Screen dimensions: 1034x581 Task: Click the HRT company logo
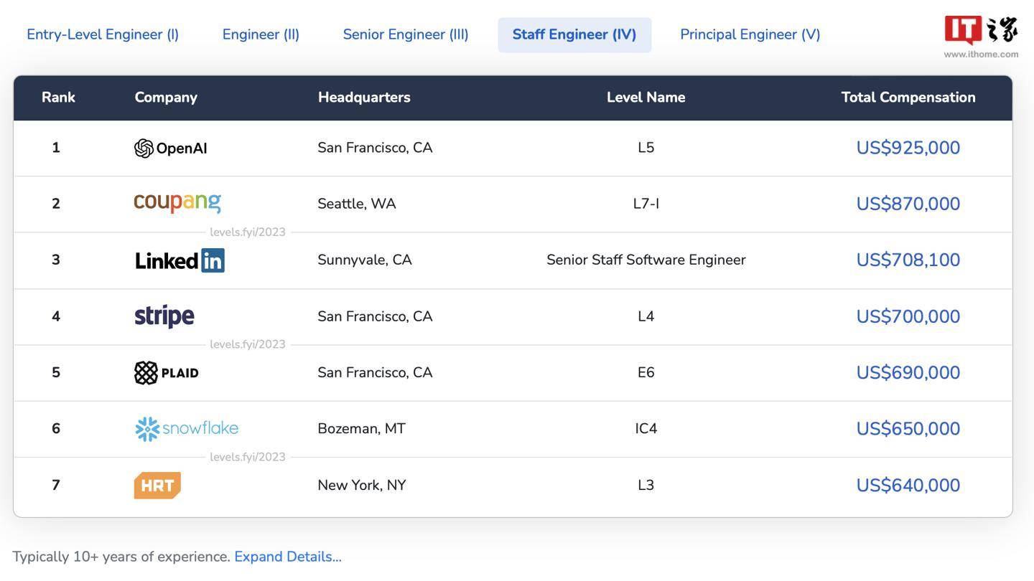click(157, 486)
